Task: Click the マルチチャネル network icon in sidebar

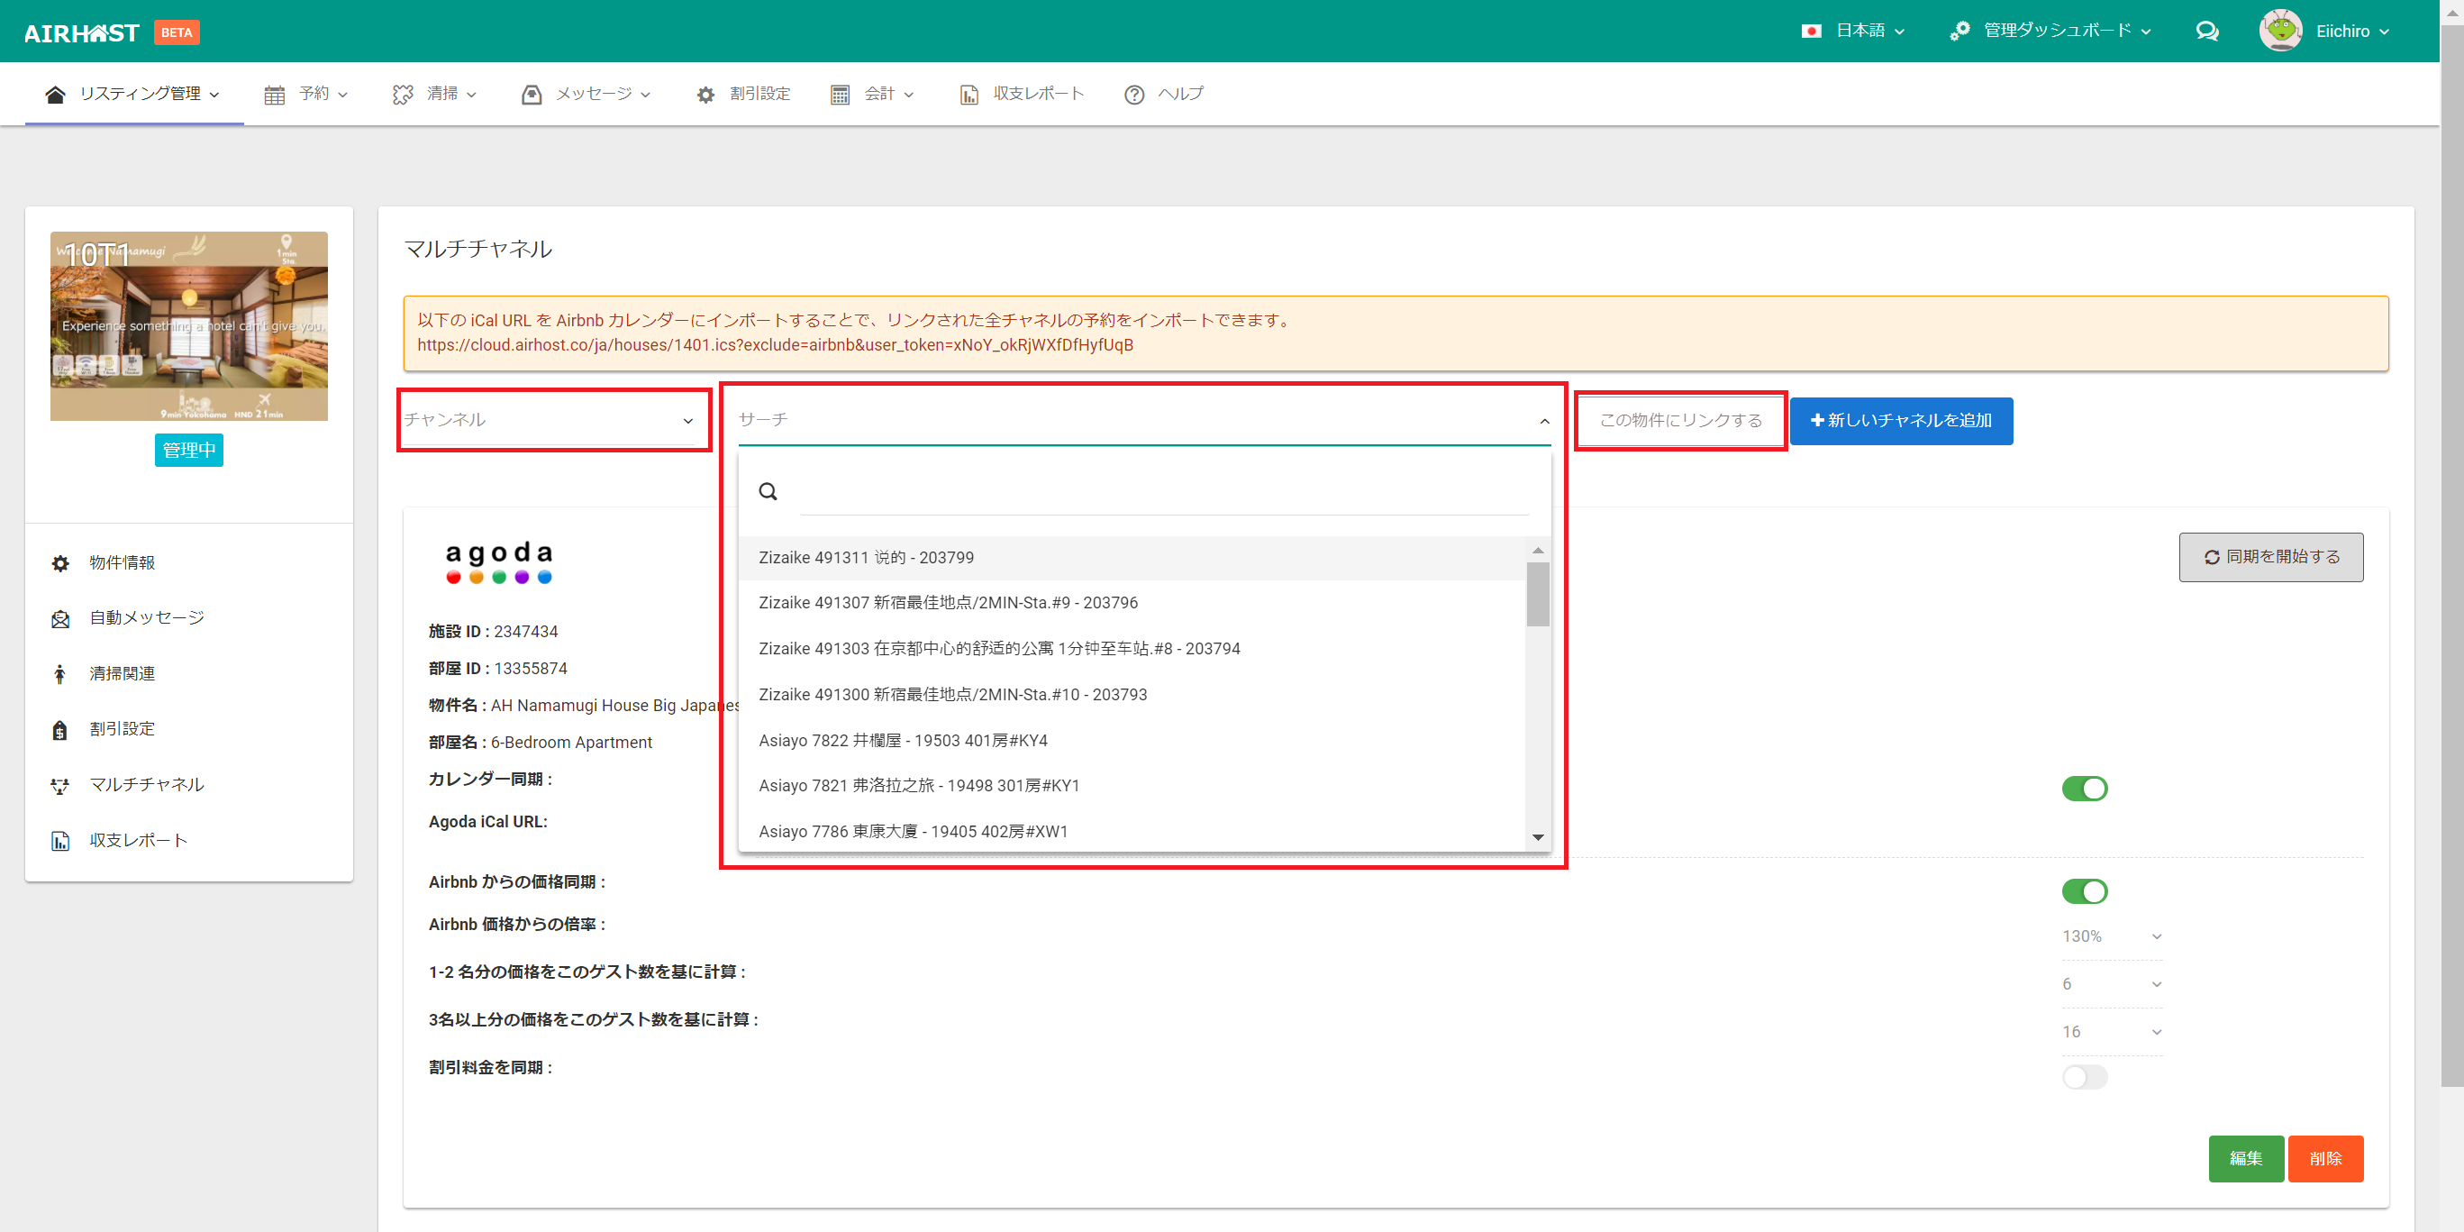Action: (60, 785)
